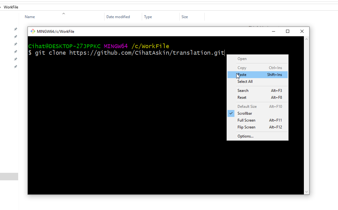Switch to Full Screen via context menu
Viewport: 338px width, 210px height.
click(x=257, y=120)
